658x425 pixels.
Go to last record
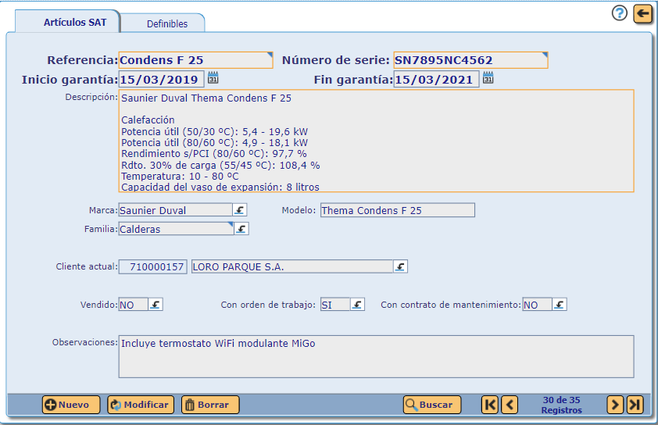click(635, 405)
